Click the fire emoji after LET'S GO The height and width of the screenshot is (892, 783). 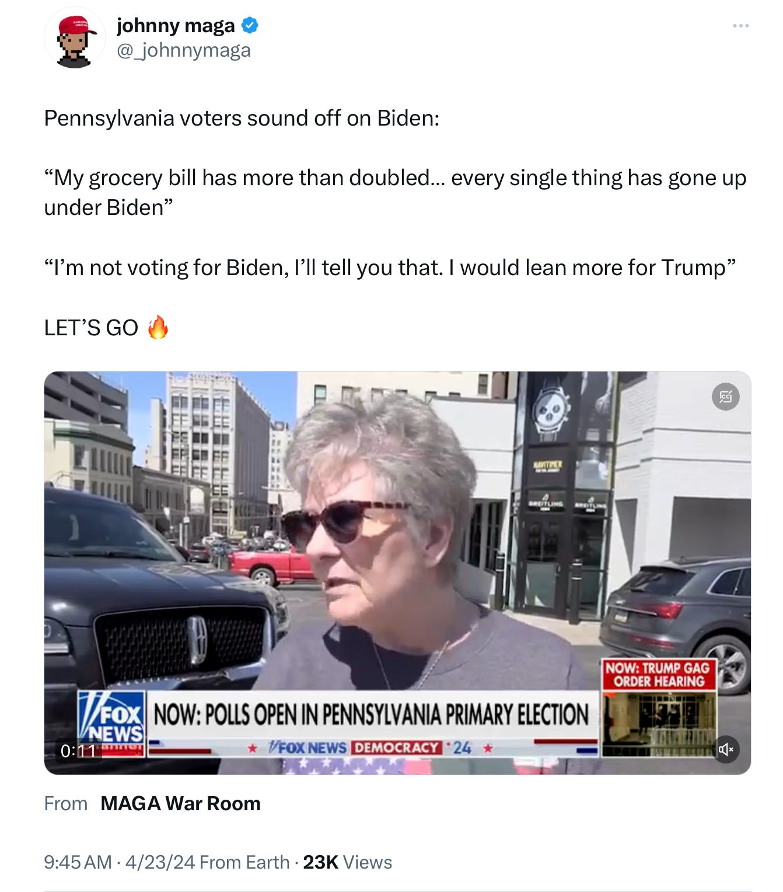point(158,327)
